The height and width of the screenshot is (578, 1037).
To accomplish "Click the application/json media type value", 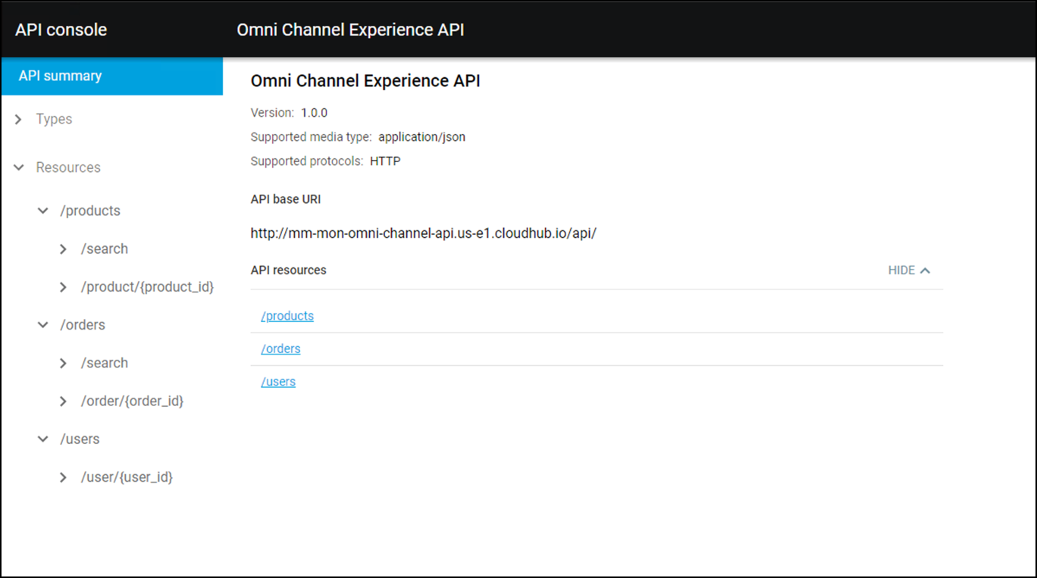I will (x=421, y=137).
